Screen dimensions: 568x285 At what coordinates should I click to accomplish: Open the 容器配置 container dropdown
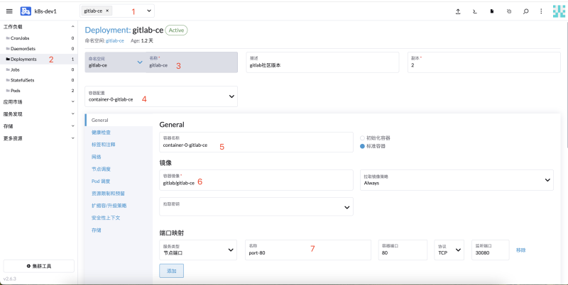tap(161, 96)
